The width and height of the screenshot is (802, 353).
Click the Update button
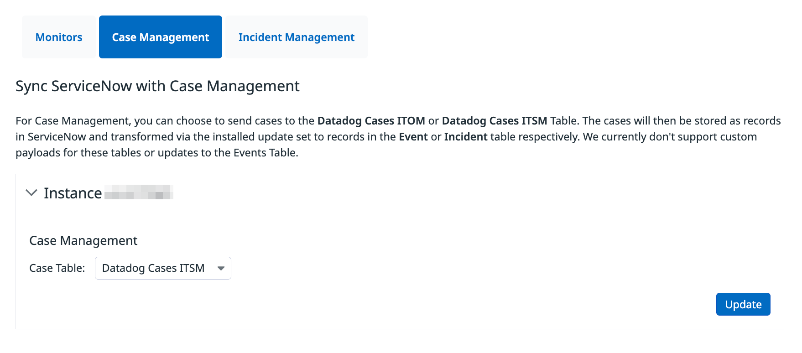click(743, 304)
